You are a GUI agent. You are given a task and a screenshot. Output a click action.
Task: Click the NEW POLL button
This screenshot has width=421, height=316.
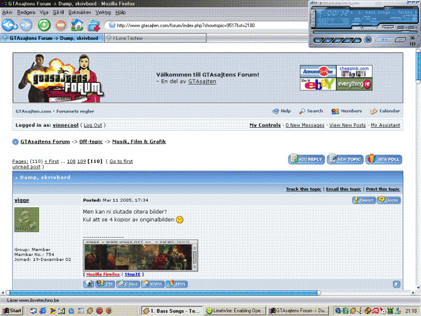click(384, 159)
